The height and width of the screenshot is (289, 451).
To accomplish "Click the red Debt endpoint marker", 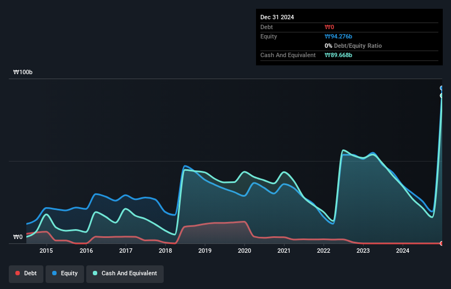I will click(x=442, y=243).
